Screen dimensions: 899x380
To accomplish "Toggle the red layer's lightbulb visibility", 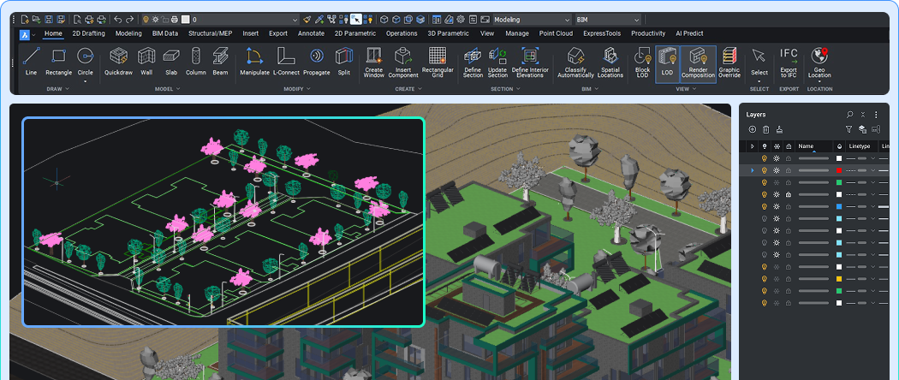I will (x=764, y=170).
